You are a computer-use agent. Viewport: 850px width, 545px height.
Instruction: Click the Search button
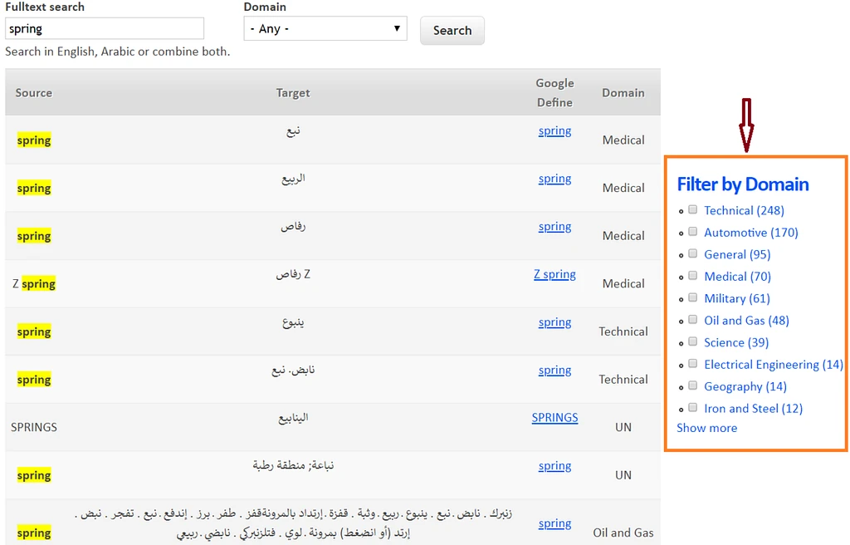(x=452, y=31)
